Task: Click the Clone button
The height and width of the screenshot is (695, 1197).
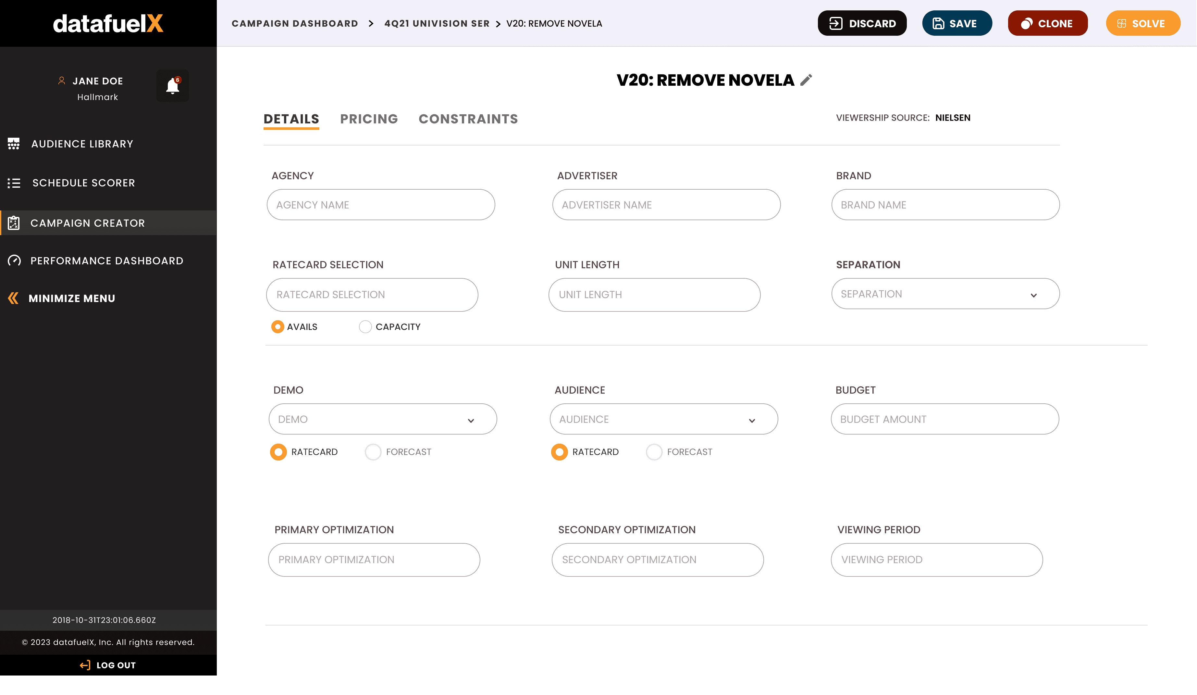Action: coord(1048,23)
